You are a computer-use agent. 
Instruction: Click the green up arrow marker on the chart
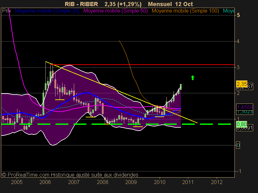(x=193, y=78)
